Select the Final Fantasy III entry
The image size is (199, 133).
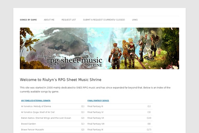coord(95,106)
